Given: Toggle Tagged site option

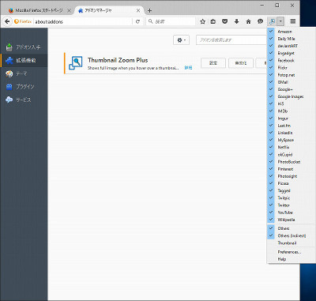Looking at the screenshot, I should [x=291, y=190].
